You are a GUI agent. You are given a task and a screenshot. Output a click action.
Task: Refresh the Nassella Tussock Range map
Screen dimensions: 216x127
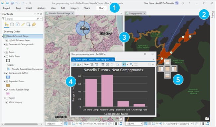coord(121,124)
